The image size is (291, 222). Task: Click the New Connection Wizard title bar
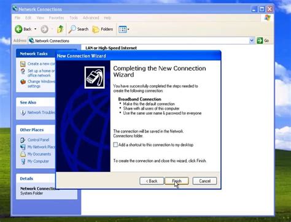coord(138,56)
